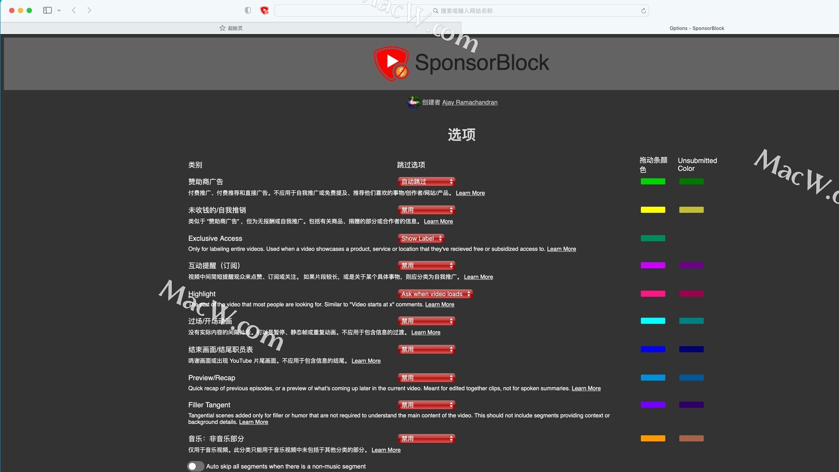The height and width of the screenshot is (472, 839).
Task: Toggle auto skip all segments for non-music
Action: point(196,466)
